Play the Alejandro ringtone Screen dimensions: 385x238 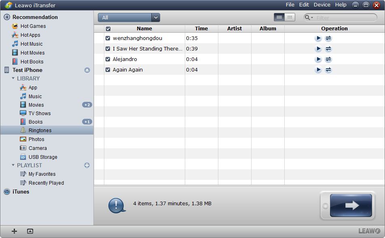318,59
